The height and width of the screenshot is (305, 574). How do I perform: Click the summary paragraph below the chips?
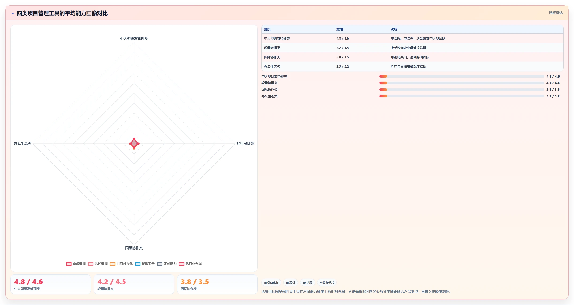(357, 292)
